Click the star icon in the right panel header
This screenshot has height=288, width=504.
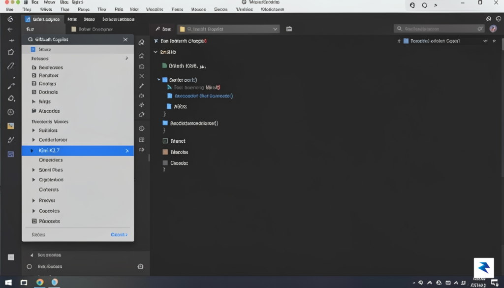tap(494, 41)
